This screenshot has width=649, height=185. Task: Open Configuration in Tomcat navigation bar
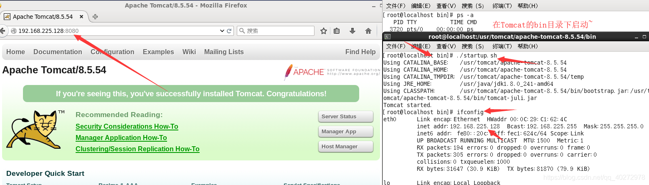pyautogui.click(x=112, y=52)
